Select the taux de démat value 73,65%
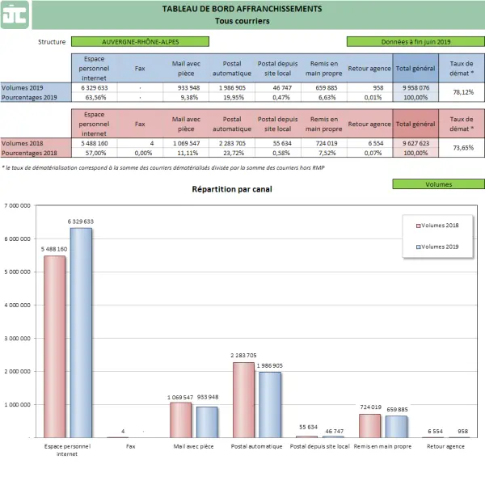Screen dimensions: 485x485 point(463,148)
